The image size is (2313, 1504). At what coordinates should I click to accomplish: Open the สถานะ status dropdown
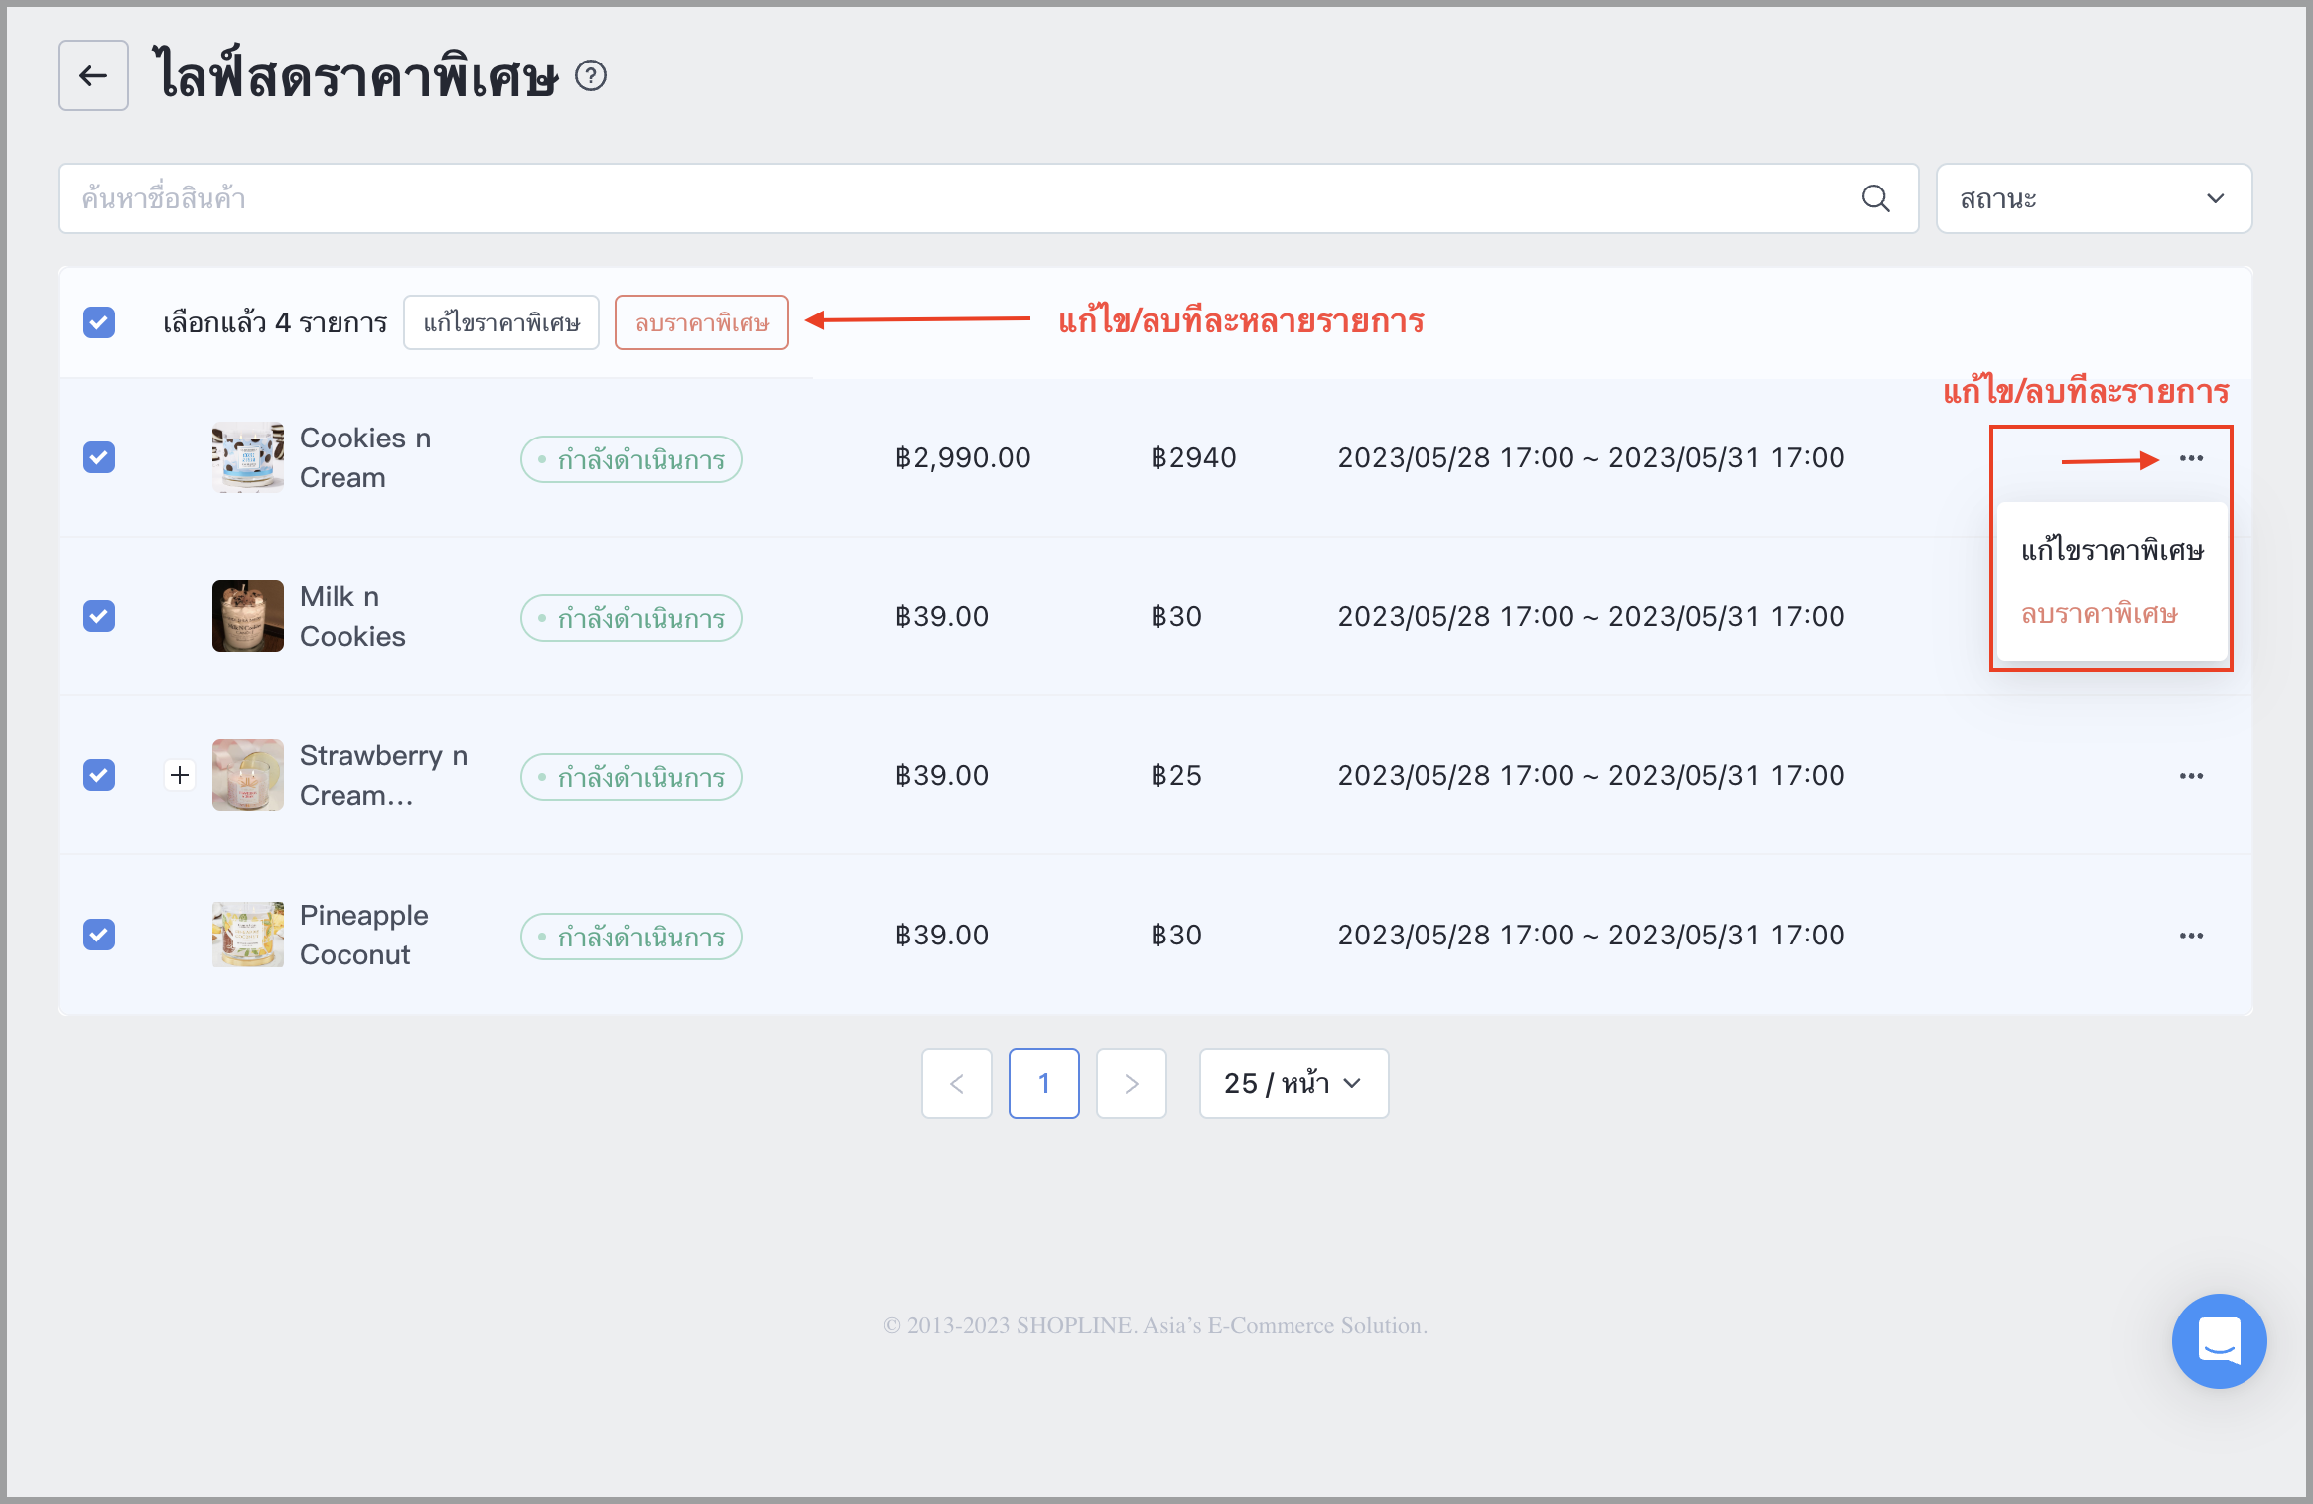click(x=2094, y=198)
